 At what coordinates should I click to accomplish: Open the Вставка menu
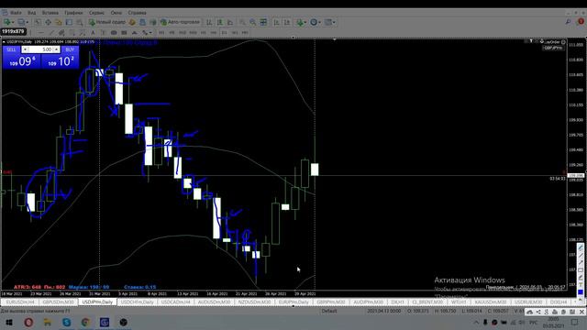[50, 13]
